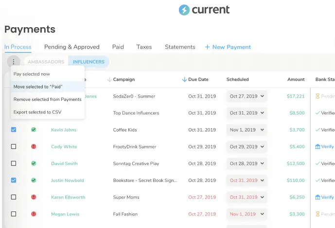335x228 pixels.
Task: Open Karen Ellsworth's profile link
Action: coord(68,197)
